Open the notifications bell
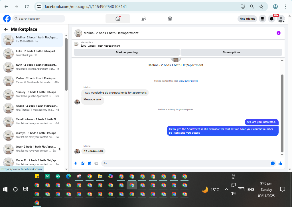This screenshot has height=207, width=292. 272,18
